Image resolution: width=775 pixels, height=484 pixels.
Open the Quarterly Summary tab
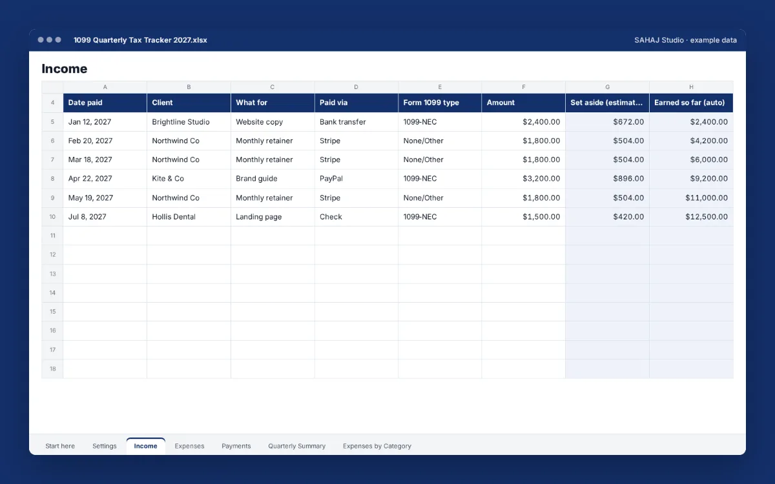(297, 446)
